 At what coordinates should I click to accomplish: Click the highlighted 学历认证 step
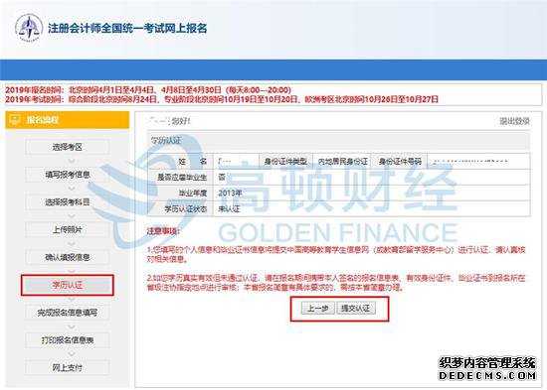(x=68, y=285)
